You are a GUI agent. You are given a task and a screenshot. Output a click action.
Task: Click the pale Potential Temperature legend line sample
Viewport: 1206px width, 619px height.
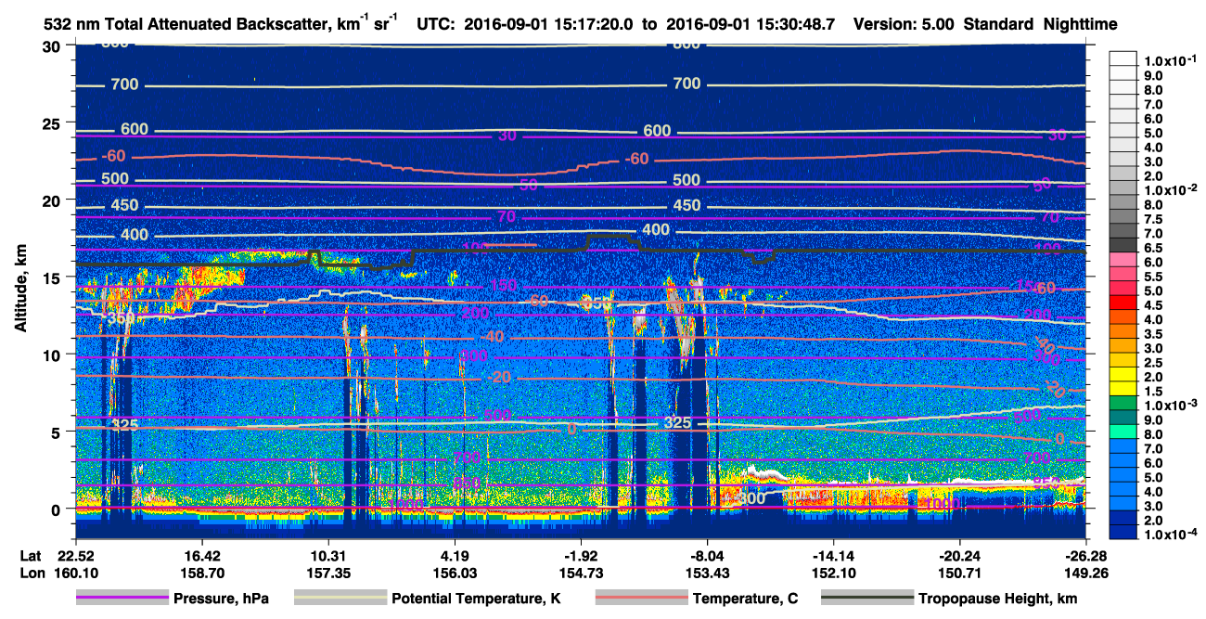tap(340, 600)
